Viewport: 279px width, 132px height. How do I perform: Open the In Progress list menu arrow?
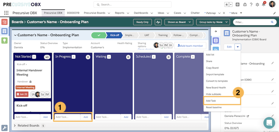click(x=74, y=57)
